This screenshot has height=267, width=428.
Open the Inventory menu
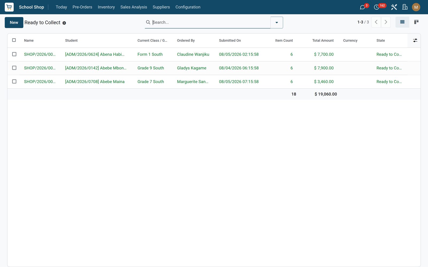coord(106,7)
